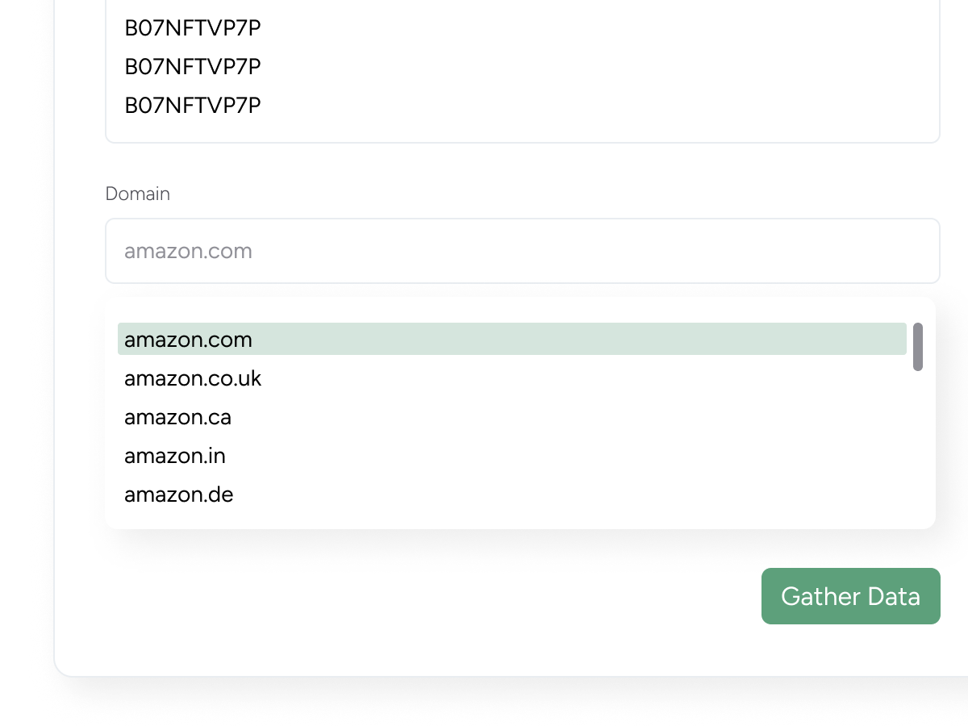Screen dimensions: 968x726
Task: Click the amazon.com placeholder text
Action: pyautogui.click(x=188, y=251)
